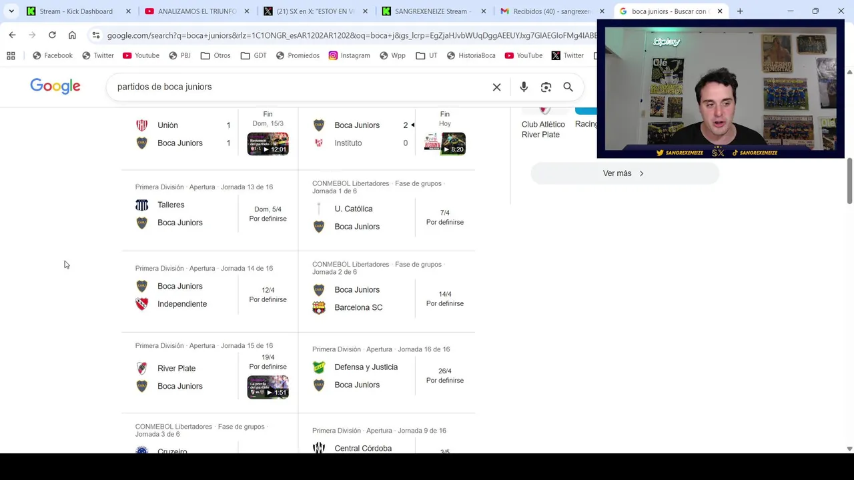Click Barcelona SC crest icon
Viewport: 854px width, 480px height.
pyautogui.click(x=319, y=307)
